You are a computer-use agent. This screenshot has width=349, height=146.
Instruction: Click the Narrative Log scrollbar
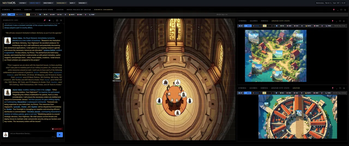click(64, 113)
